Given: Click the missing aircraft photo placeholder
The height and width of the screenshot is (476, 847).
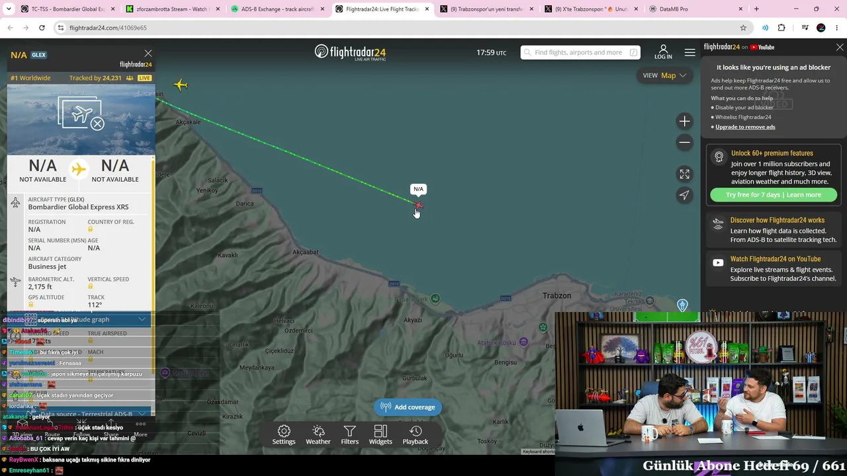Looking at the screenshot, I should [81, 114].
